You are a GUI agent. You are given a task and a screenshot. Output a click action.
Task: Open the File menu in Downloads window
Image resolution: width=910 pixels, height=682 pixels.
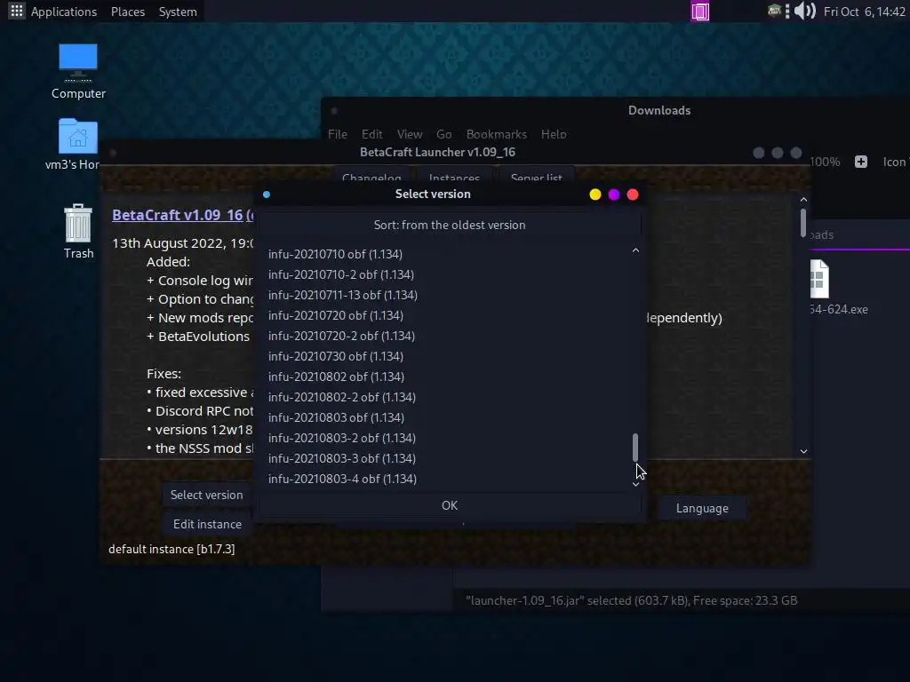tap(337, 134)
